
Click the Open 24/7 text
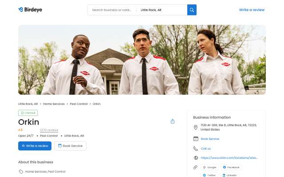26,136
